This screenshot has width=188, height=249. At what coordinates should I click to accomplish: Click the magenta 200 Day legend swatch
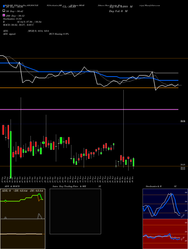coord(4,15)
